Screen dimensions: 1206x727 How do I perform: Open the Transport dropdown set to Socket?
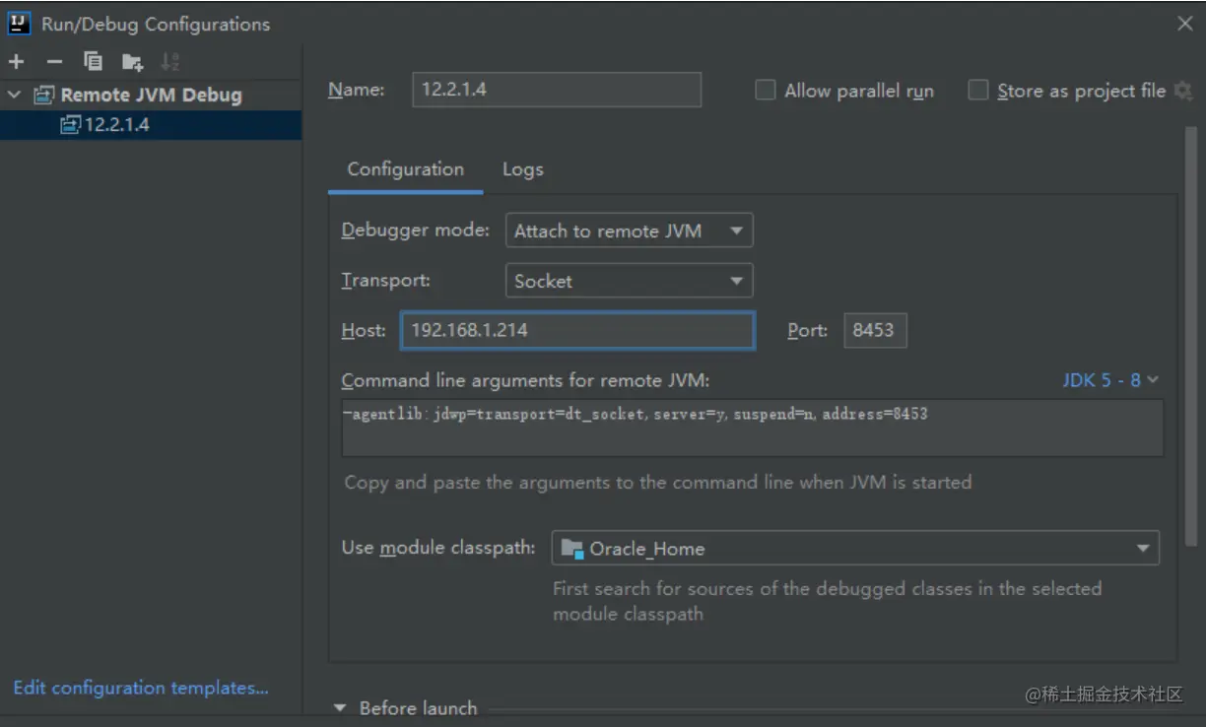629,281
